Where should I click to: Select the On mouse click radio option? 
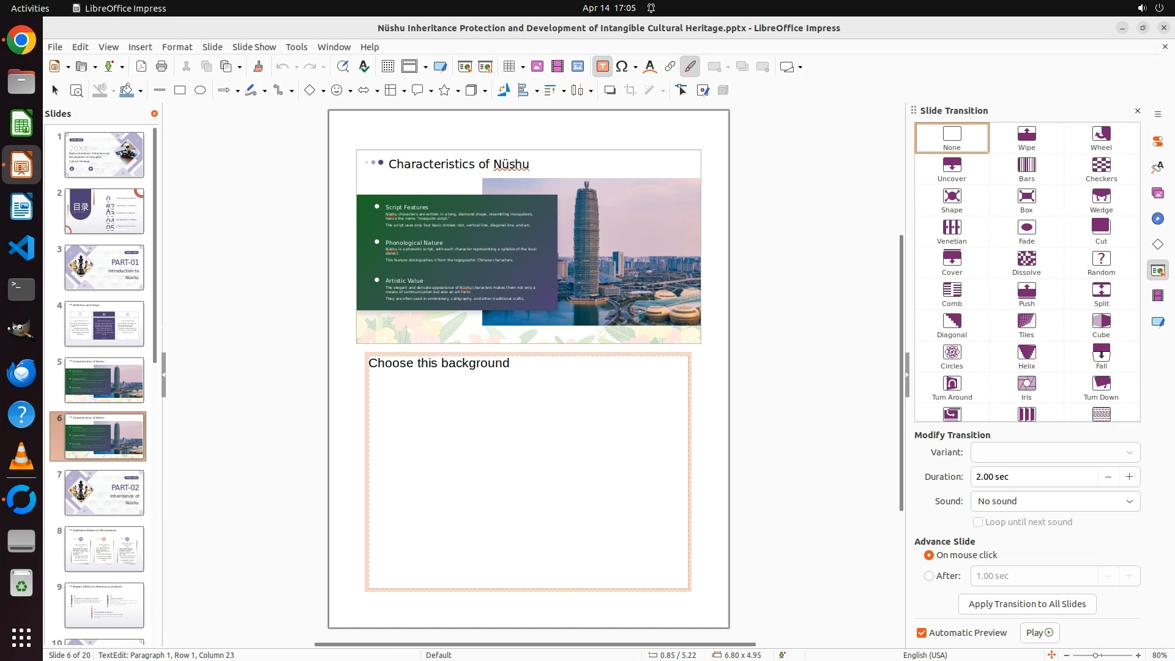click(929, 555)
